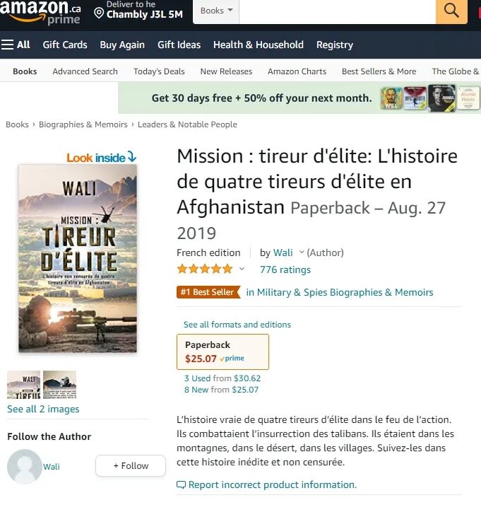Select the Paperback $25.07 format option

tap(222, 352)
